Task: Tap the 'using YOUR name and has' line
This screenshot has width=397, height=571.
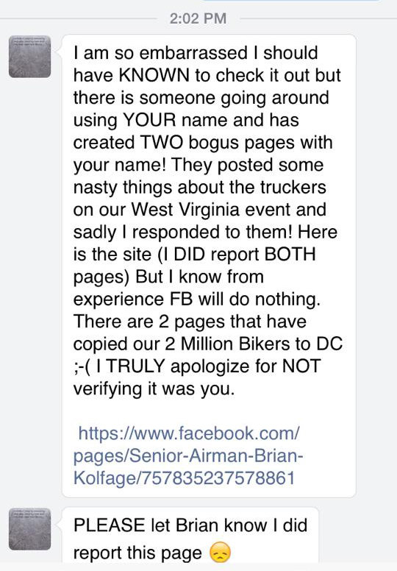Action: point(186,120)
